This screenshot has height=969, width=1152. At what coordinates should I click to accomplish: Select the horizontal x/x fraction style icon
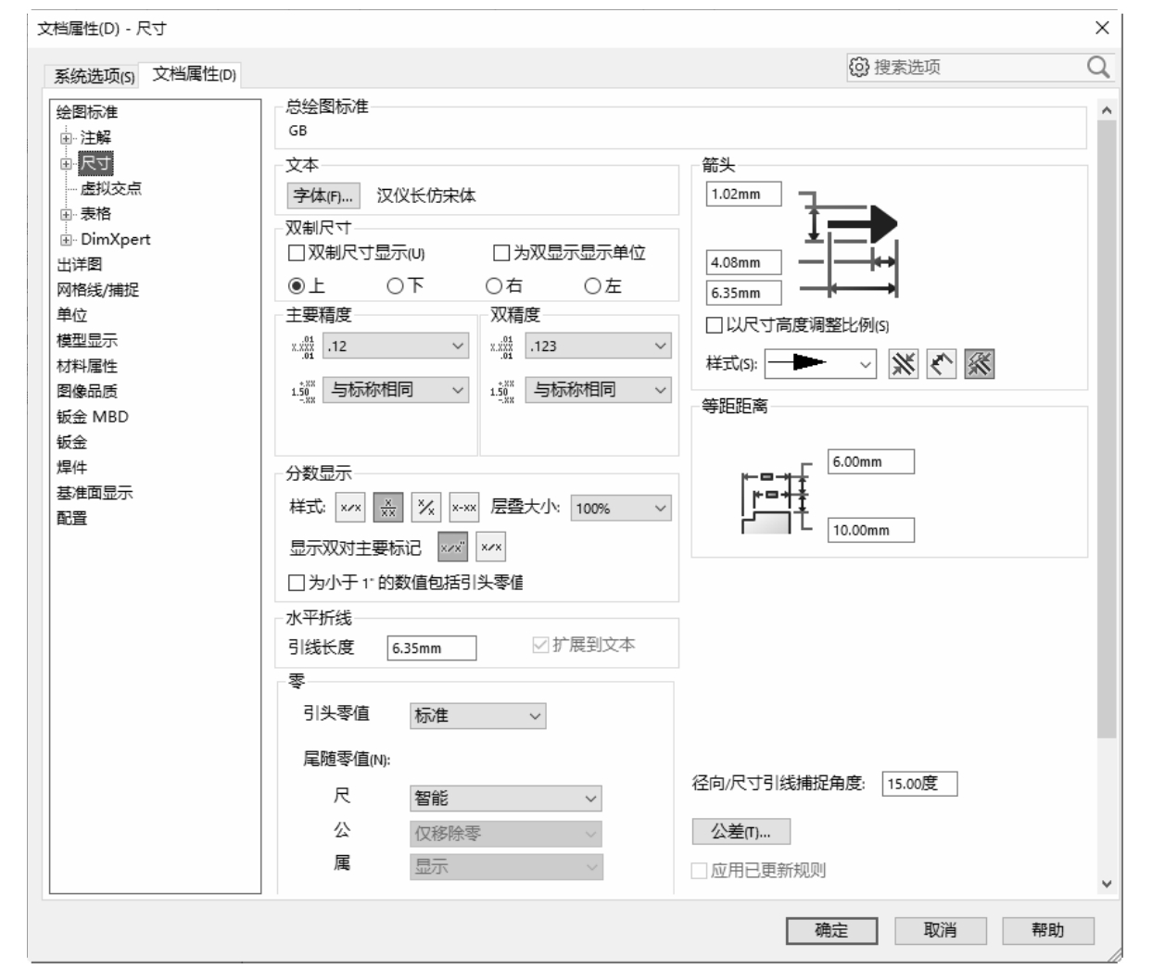point(351,508)
